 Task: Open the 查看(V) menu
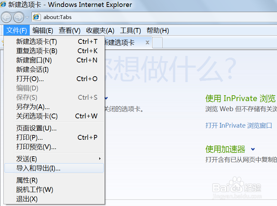70,30
